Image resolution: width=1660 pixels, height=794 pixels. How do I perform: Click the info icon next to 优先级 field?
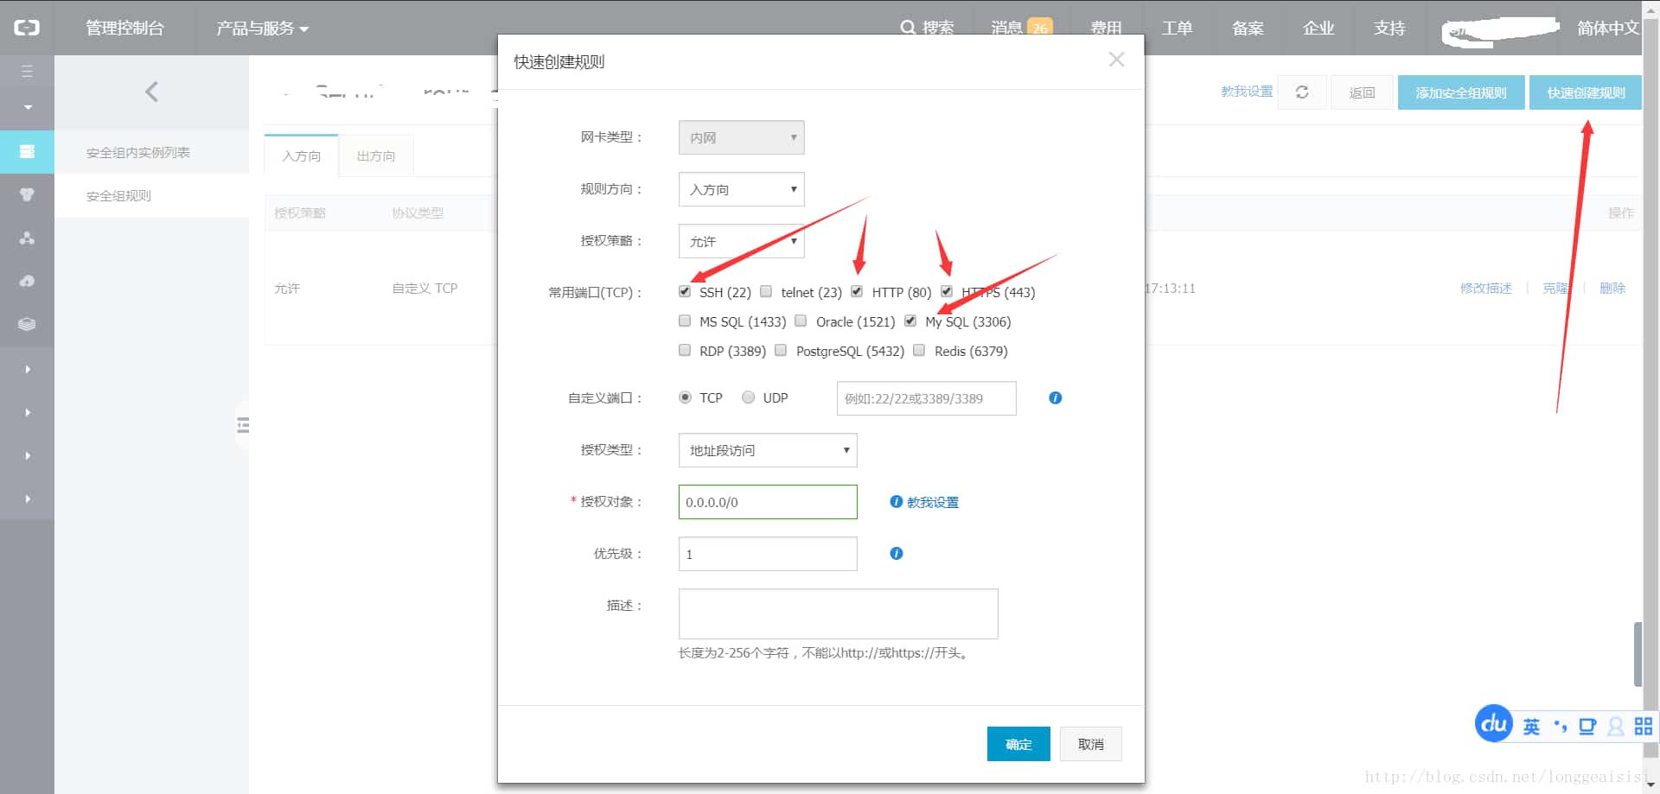click(896, 553)
